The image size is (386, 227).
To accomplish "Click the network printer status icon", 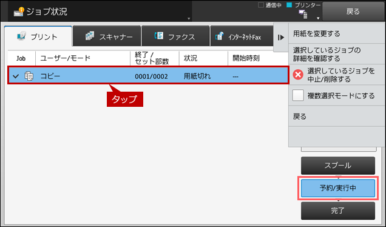I will pyautogui.click(x=303, y=15).
